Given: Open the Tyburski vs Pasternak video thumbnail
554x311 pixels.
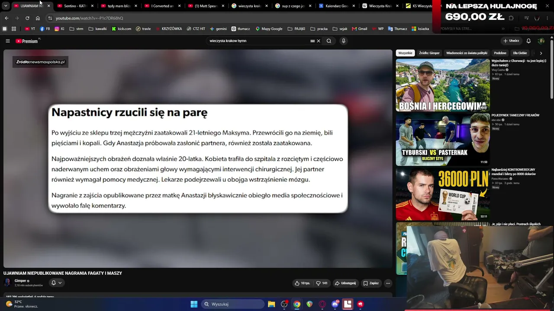Looking at the screenshot, I should pos(443,140).
